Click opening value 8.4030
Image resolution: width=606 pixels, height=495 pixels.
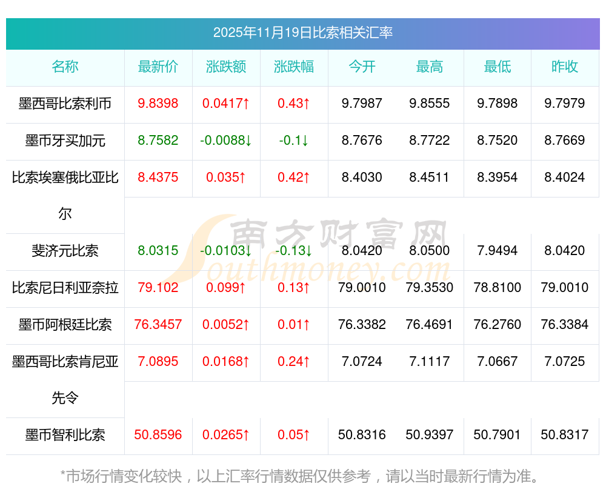tap(362, 178)
